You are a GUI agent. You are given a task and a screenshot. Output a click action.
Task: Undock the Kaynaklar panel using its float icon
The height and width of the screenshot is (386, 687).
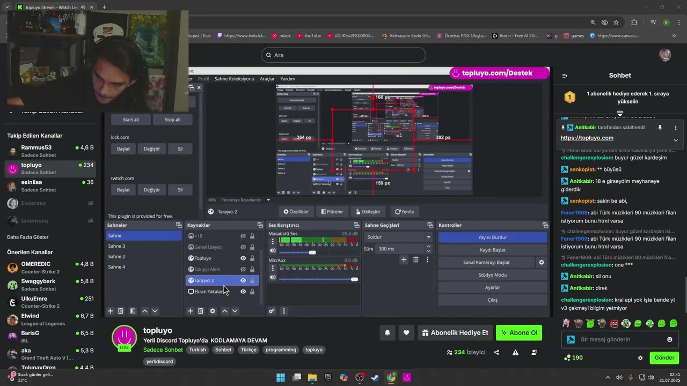[260, 225]
